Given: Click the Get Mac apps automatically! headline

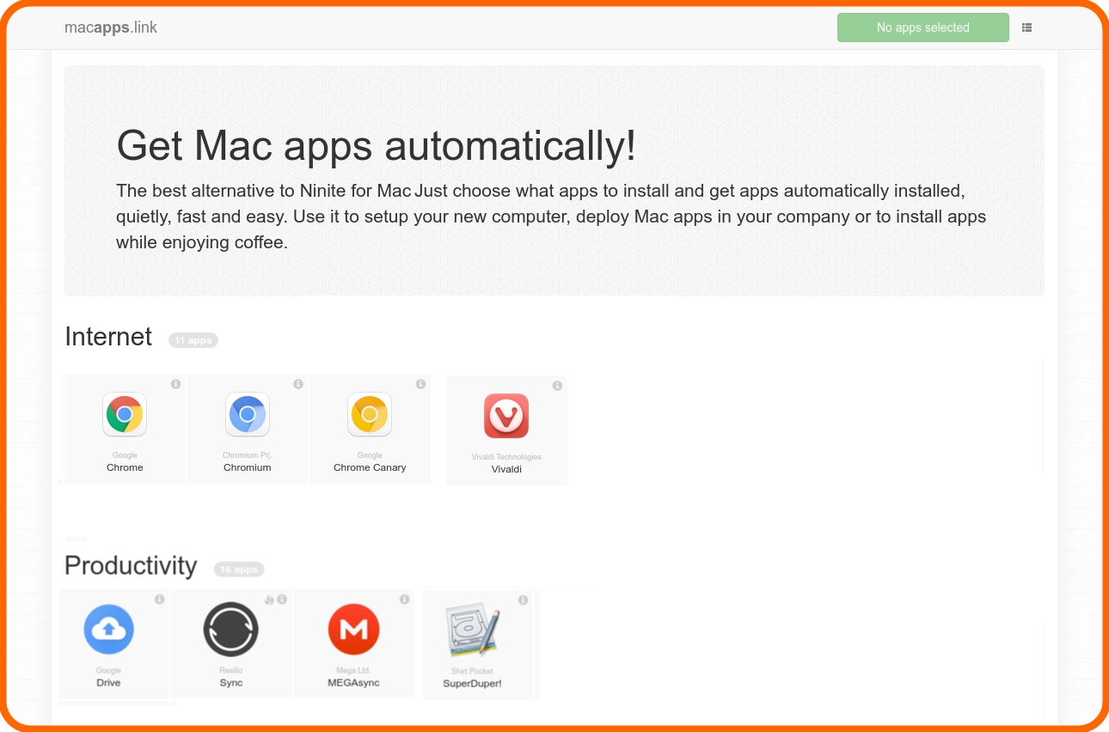Looking at the screenshot, I should (x=377, y=145).
